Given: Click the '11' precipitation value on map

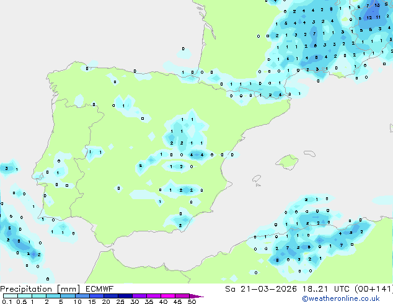Looking at the screenshot, I should 378,17.
